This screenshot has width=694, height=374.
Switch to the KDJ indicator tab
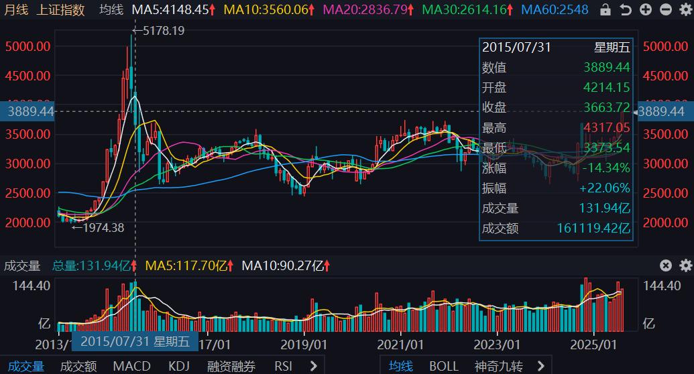click(179, 367)
